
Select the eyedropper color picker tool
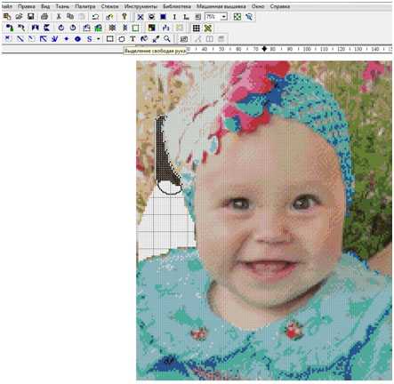(156, 39)
